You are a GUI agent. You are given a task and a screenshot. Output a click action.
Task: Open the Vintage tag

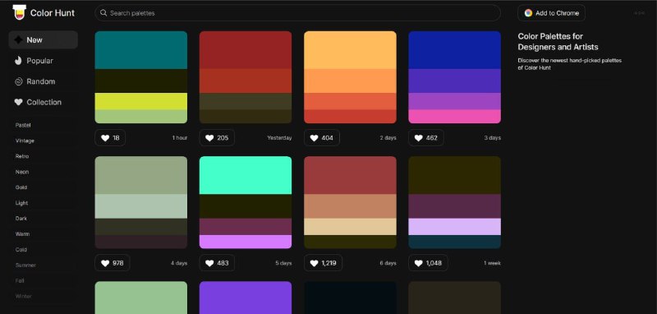coord(25,141)
